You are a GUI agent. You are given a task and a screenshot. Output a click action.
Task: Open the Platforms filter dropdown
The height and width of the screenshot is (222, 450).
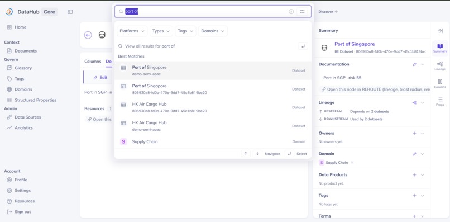point(132,31)
